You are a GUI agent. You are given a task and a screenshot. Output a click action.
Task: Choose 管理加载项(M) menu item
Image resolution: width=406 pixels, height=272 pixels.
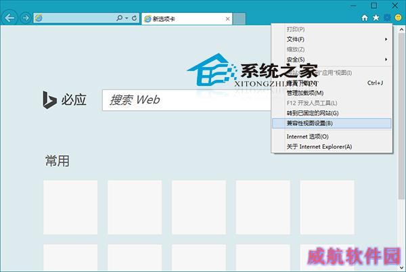(332, 93)
